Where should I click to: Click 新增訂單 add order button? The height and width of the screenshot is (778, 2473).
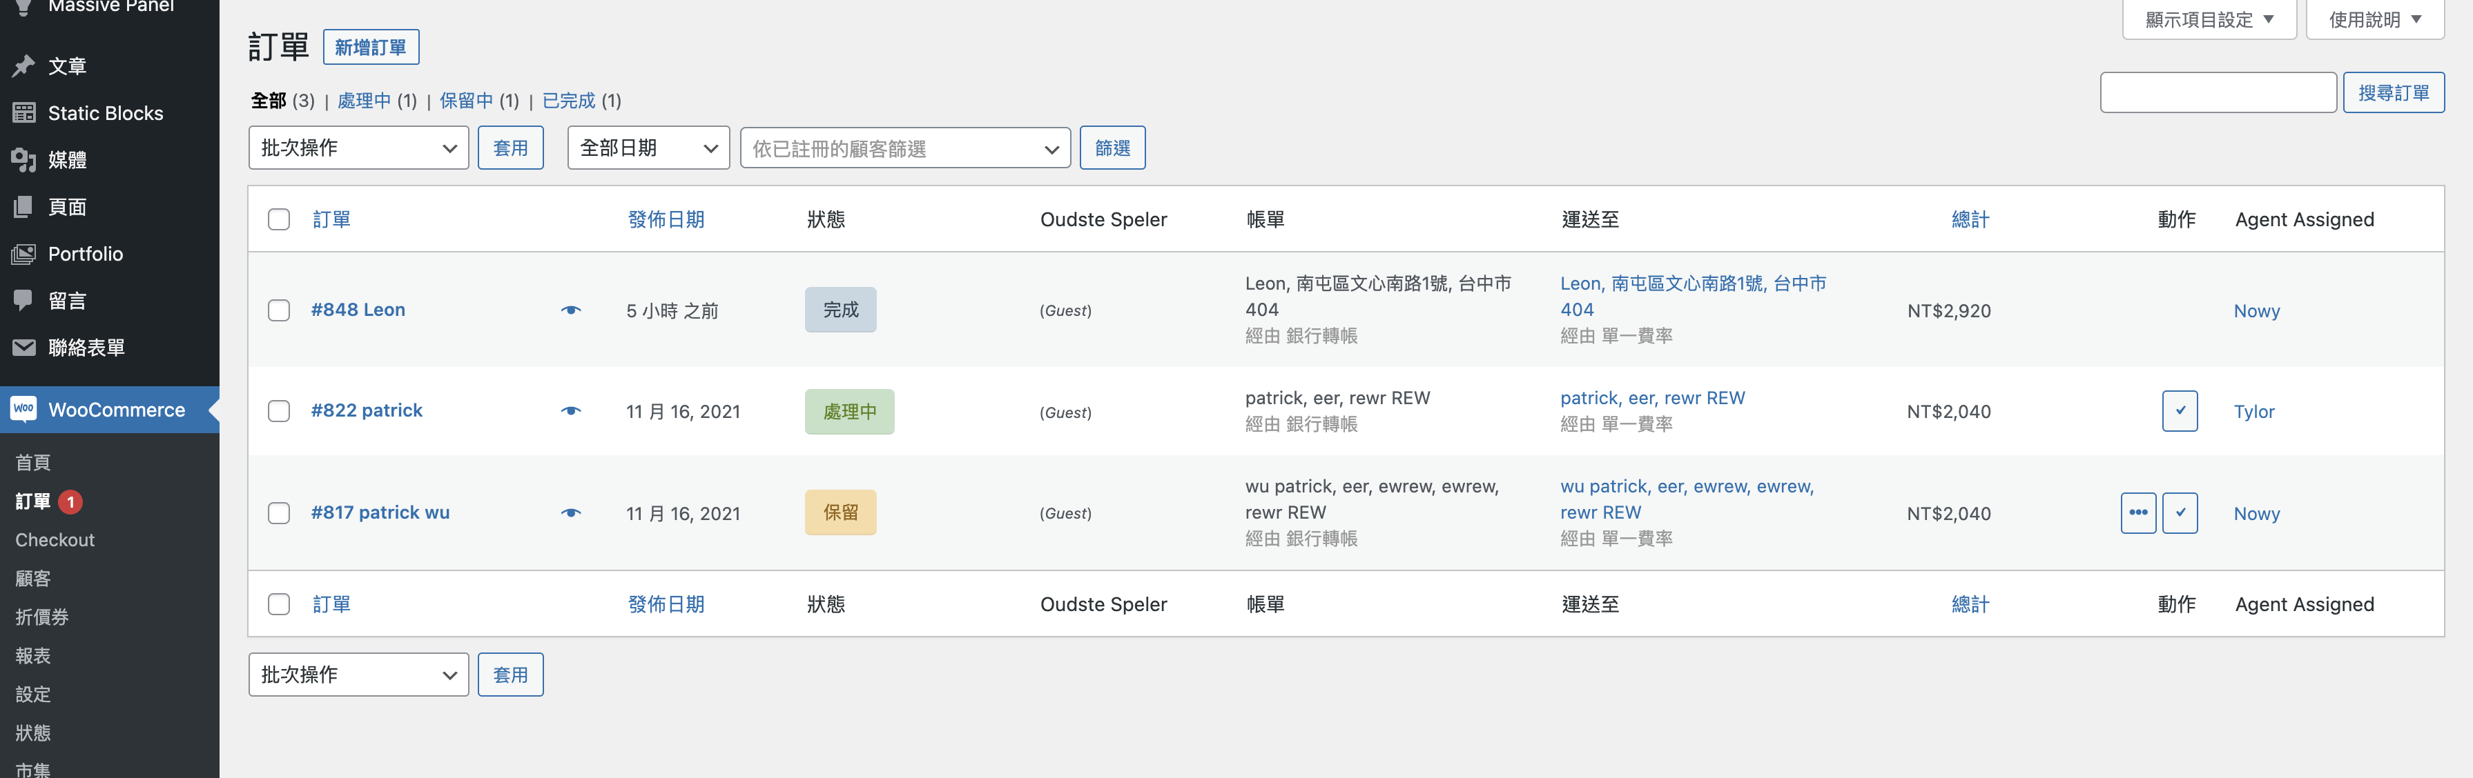[x=371, y=47]
